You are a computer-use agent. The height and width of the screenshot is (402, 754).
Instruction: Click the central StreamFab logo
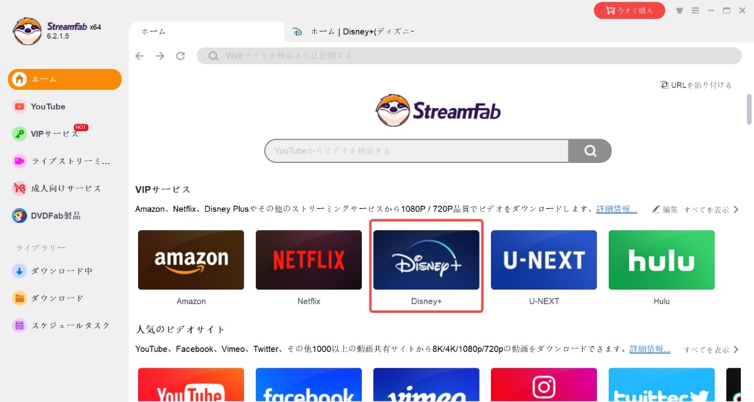[438, 111]
